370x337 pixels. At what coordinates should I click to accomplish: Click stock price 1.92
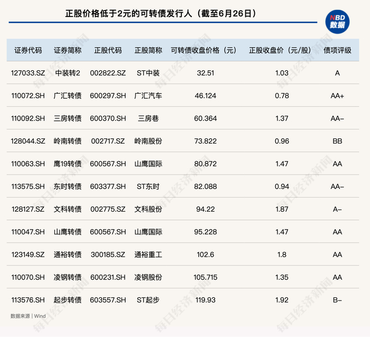(282, 299)
